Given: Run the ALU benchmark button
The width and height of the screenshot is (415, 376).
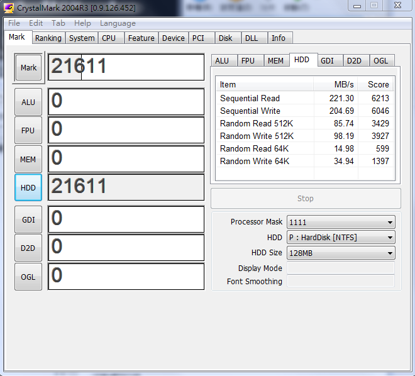Looking at the screenshot, I should [x=28, y=102].
